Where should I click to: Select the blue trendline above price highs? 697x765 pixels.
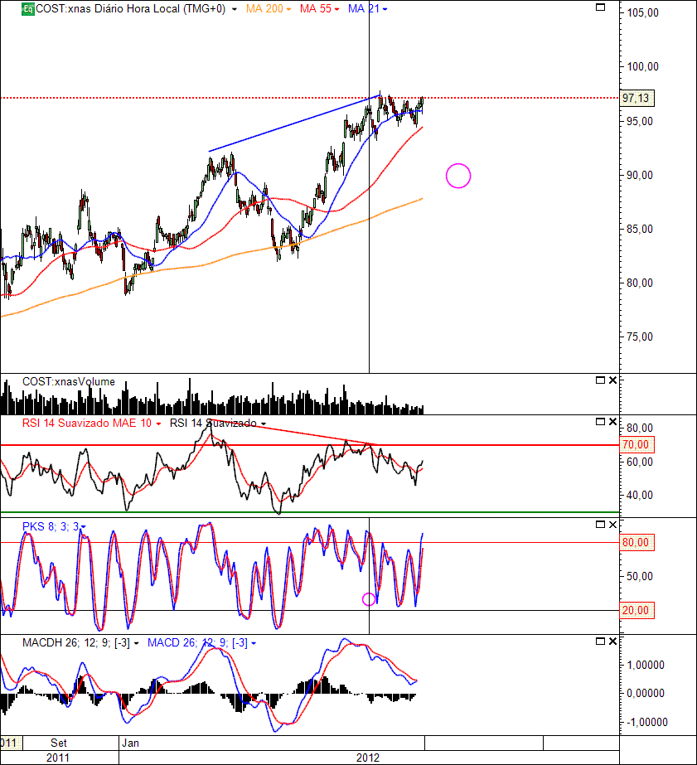click(294, 124)
